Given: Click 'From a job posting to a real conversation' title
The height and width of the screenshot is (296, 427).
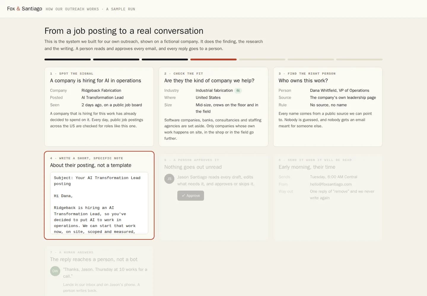Looking at the screenshot, I should point(124,31).
